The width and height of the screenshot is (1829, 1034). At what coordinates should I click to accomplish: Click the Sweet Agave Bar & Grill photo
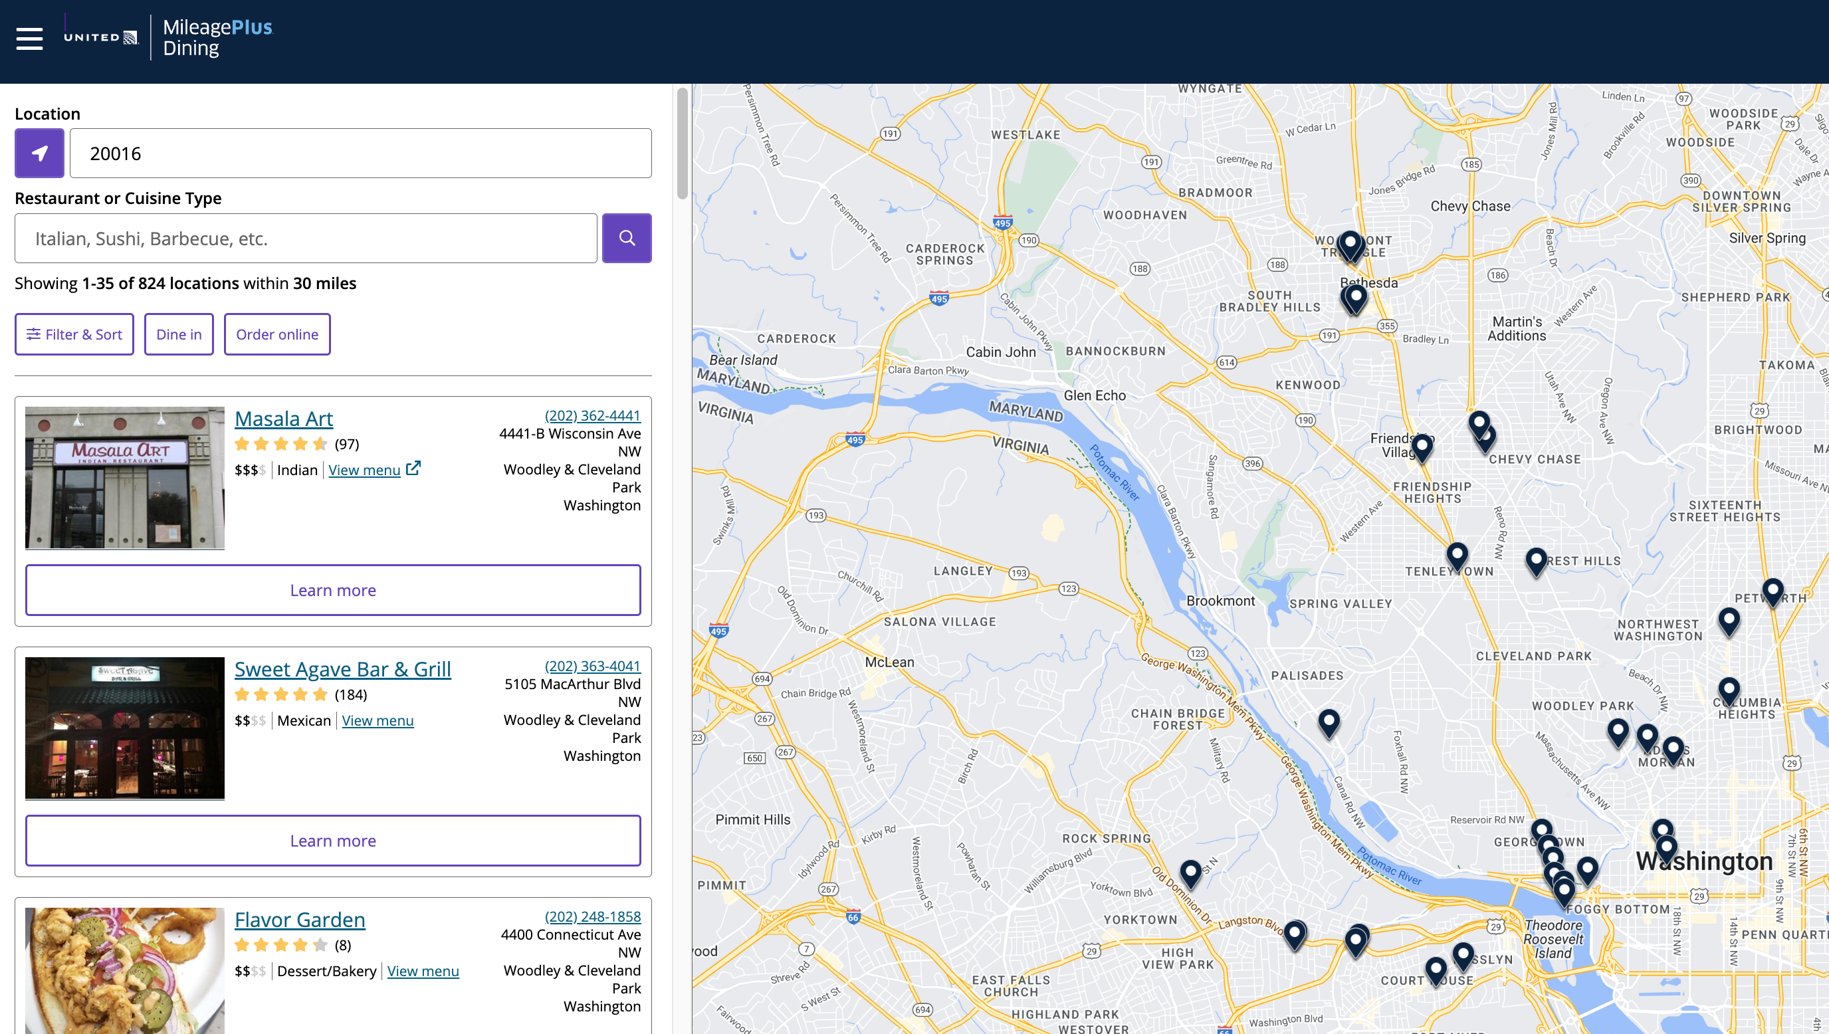124,727
